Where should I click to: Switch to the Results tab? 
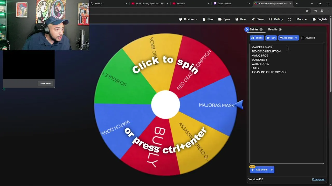pos(275,29)
